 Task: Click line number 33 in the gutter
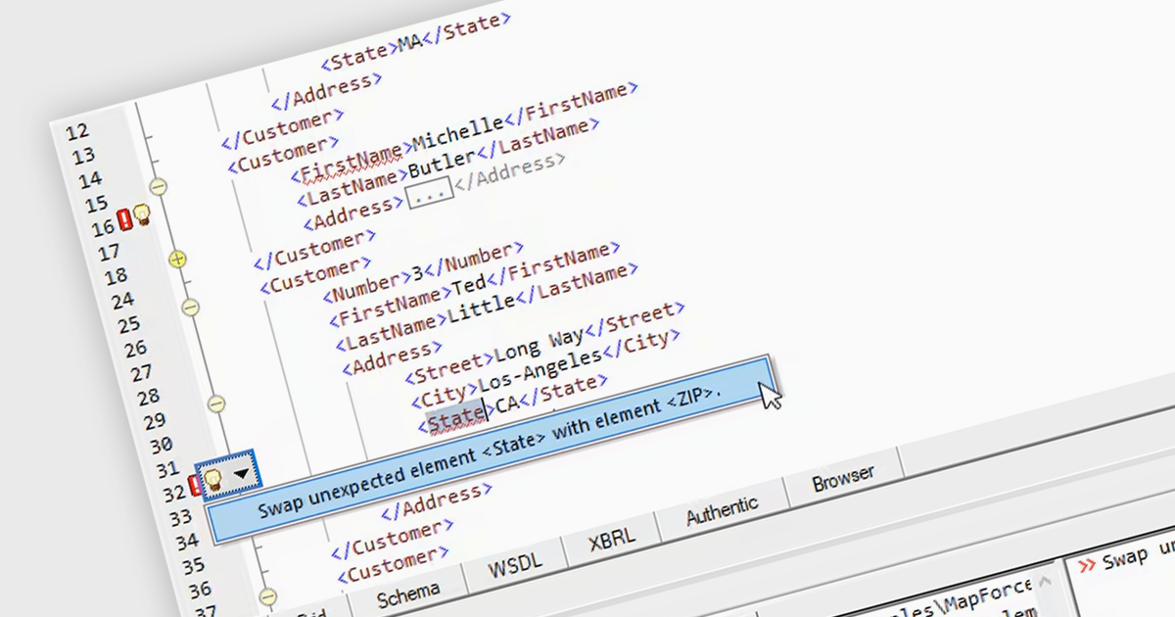pos(180,516)
